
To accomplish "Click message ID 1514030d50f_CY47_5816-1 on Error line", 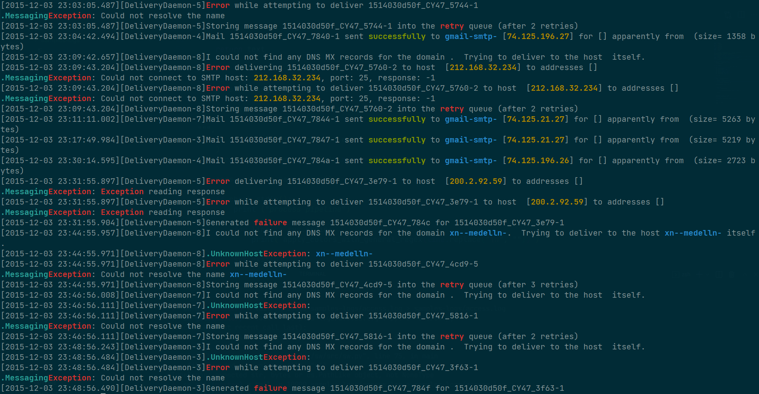I will 423,316.
